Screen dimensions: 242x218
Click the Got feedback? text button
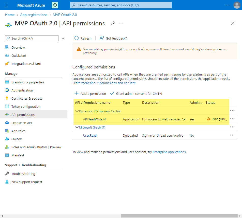[x=116, y=38]
